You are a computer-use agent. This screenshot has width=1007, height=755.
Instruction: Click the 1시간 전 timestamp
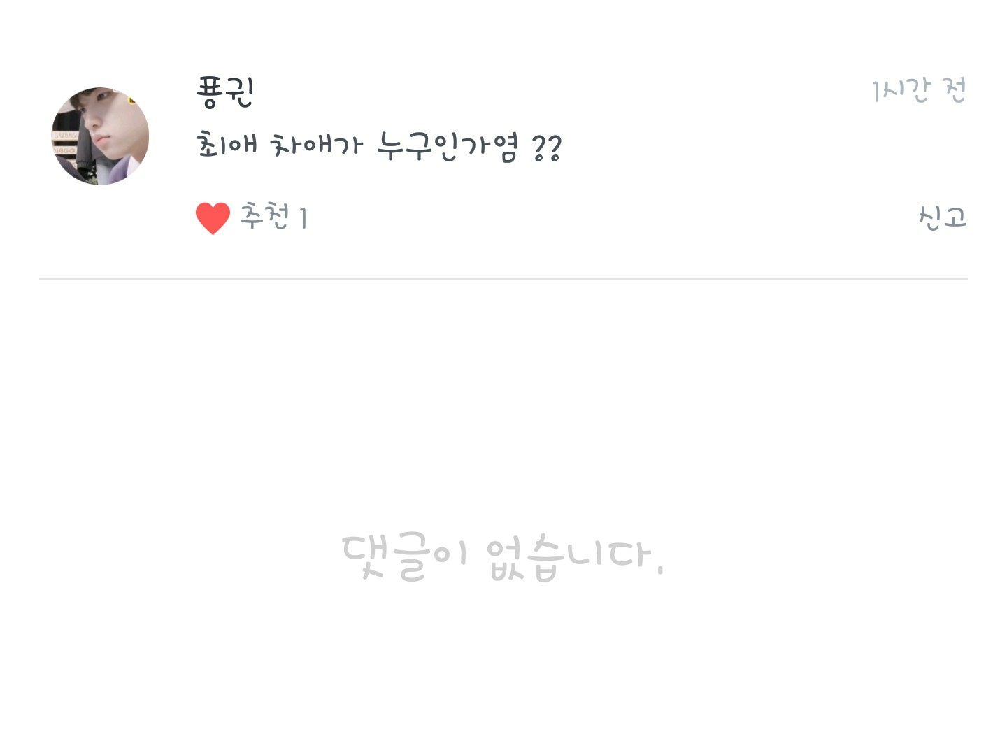pyautogui.click(x=919, y=90)
